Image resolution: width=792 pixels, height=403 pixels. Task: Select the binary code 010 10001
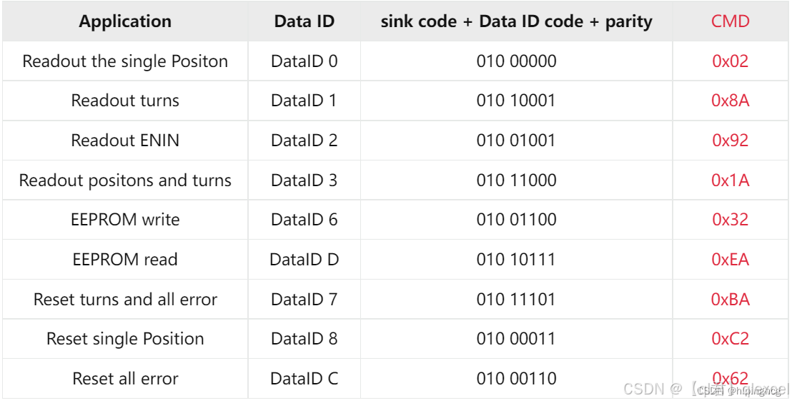(516, 101)
